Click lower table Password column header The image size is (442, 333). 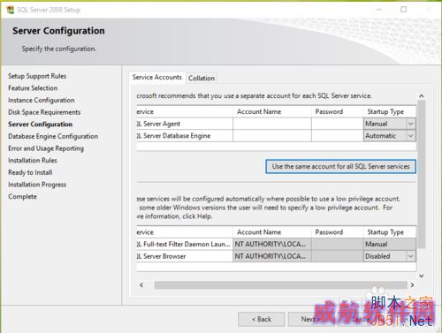[338, 232]
